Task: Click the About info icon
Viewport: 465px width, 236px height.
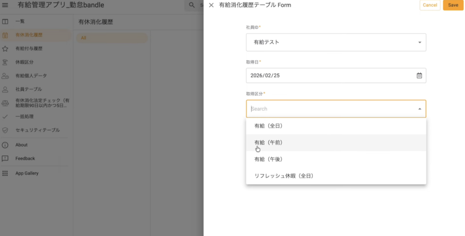Action: [5, 145]
